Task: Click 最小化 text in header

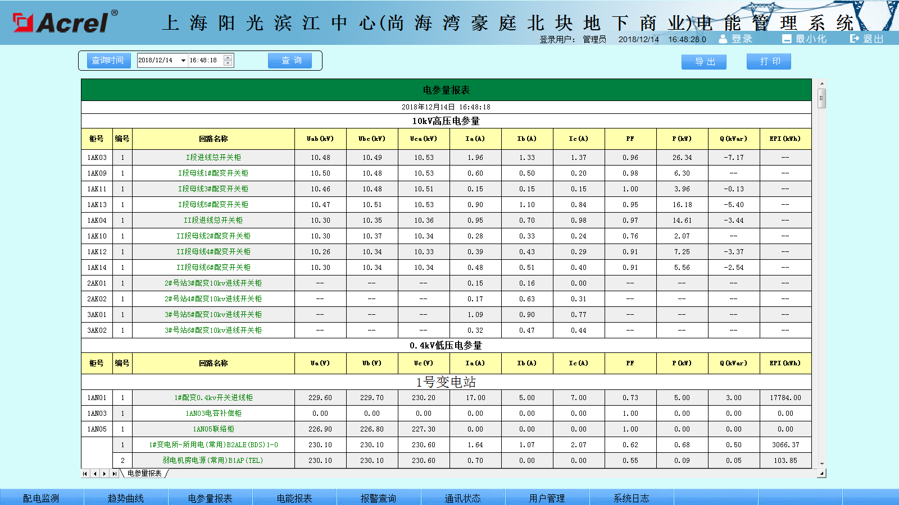Action: pos(811,39)
